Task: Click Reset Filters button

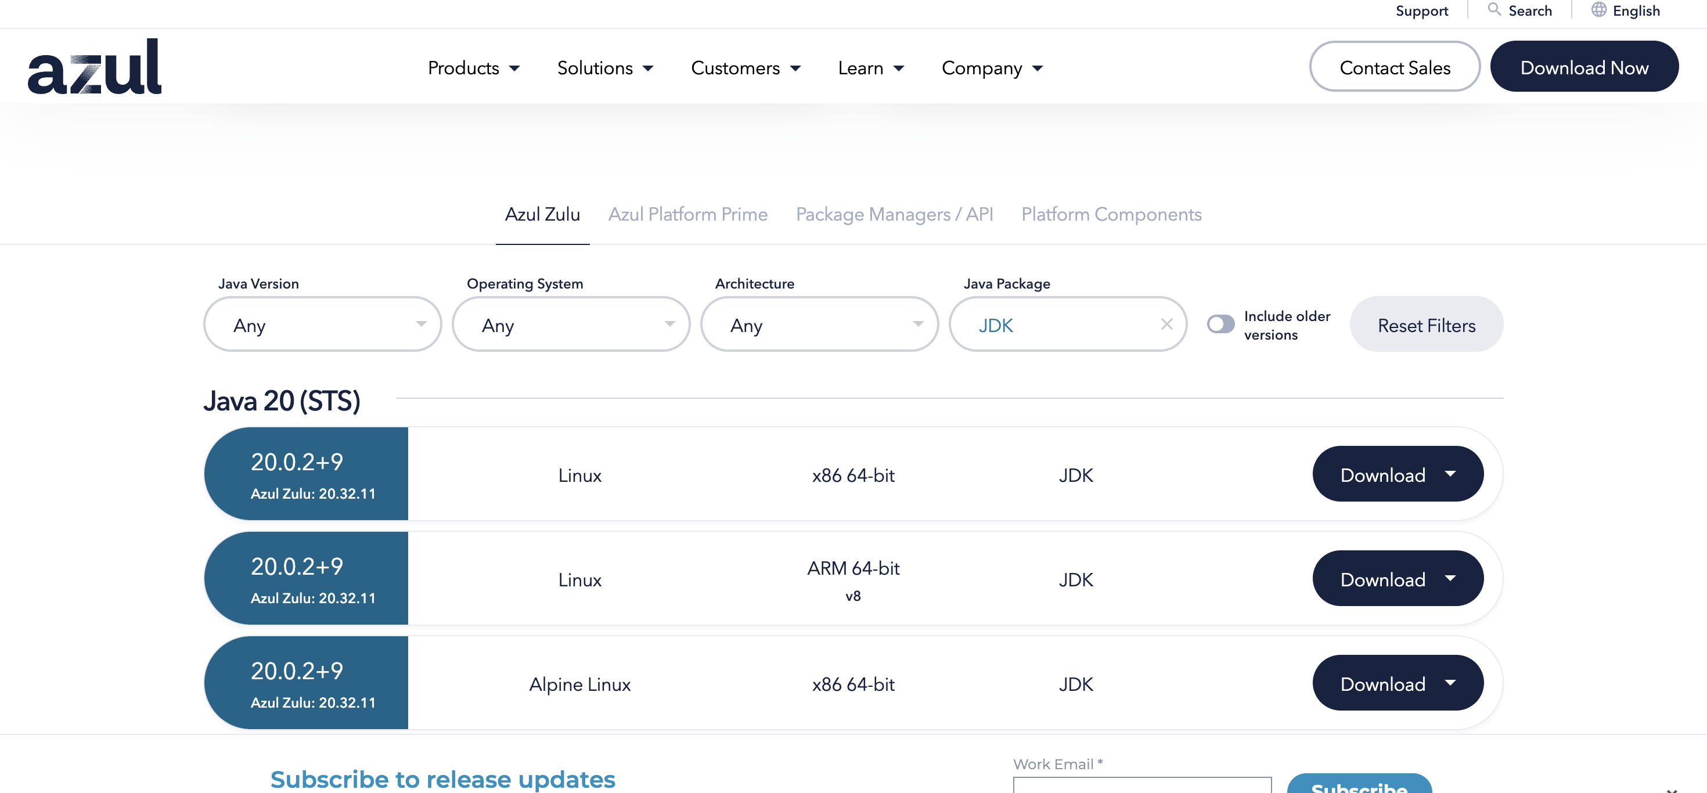Action: click(1426, 325)
